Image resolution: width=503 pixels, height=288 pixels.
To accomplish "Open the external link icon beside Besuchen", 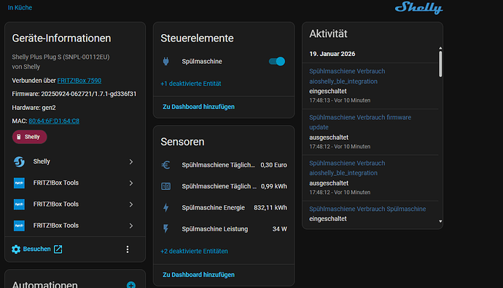I will click(58, 249).
